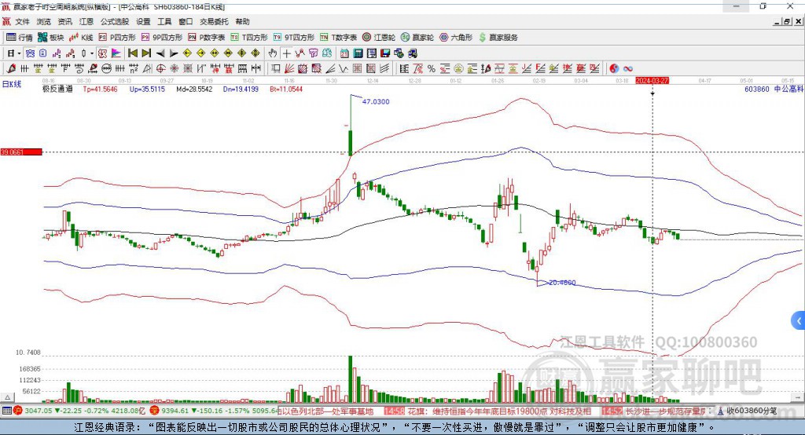Click the 20.4800 low price annotation
805x435 pixels.
tap(562, 283)
